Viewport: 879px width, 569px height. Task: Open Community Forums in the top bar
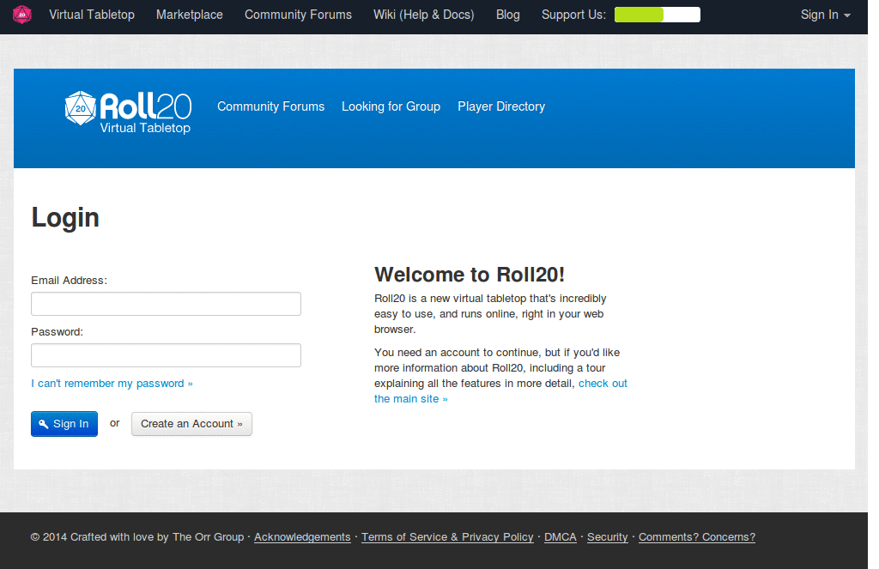coord(298,15)
